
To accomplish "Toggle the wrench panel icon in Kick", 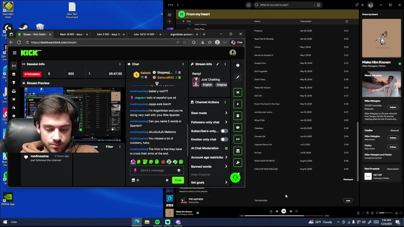I will tap(238, 163).
